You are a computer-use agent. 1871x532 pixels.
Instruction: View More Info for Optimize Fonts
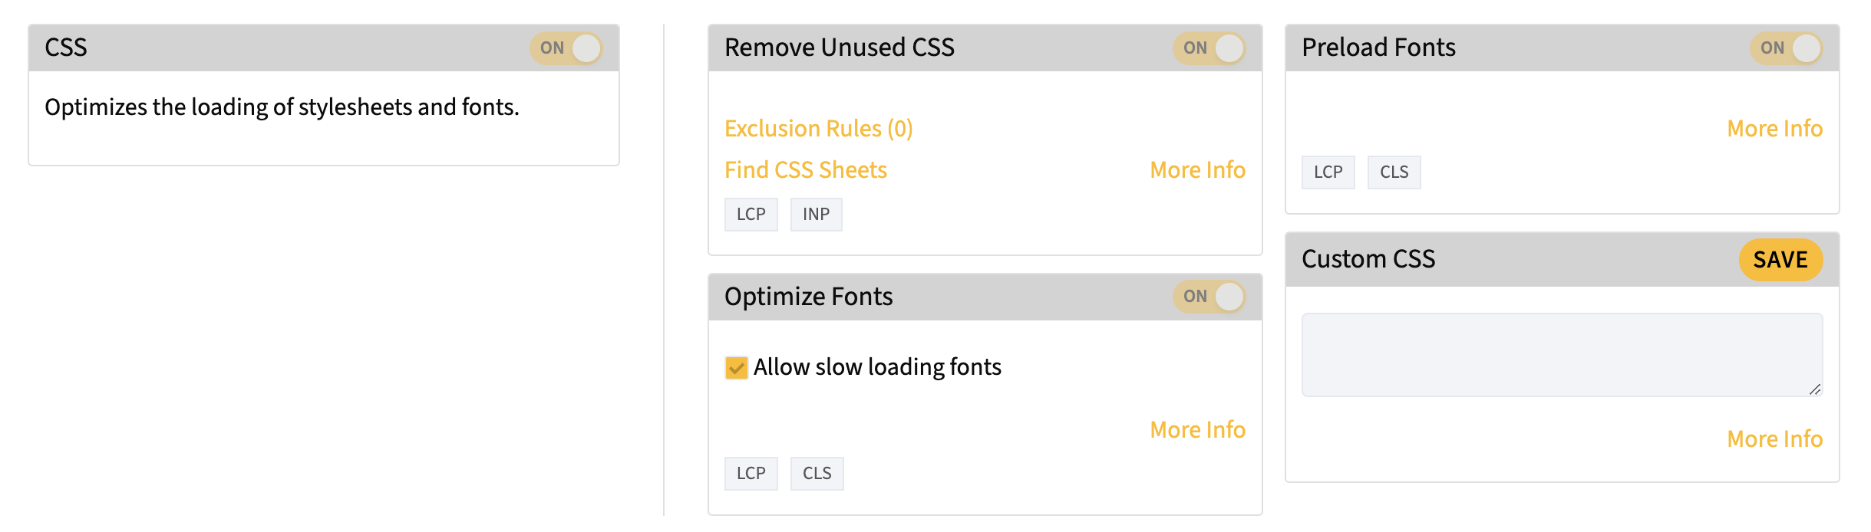pyautogui.click(x=1197, y=430)
